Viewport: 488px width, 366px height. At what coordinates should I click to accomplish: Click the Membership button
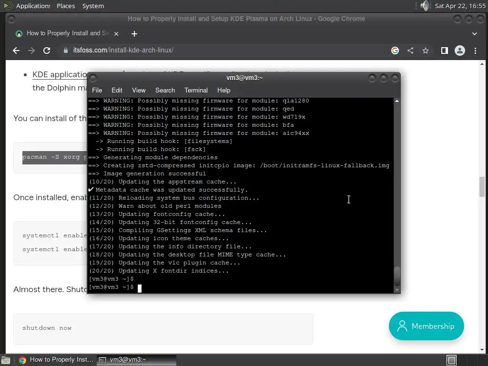pyautogui.click(x=426, y=326)
